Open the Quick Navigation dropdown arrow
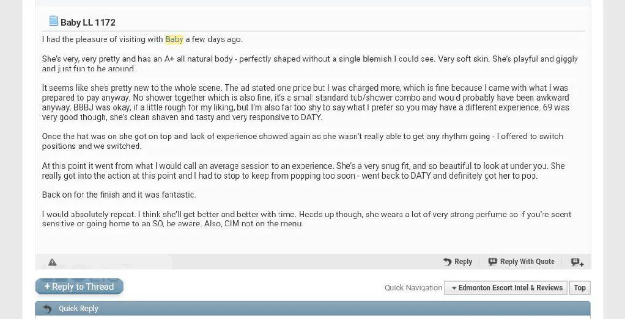The width and height of the screenshot is (625, 319). [454, 288]
